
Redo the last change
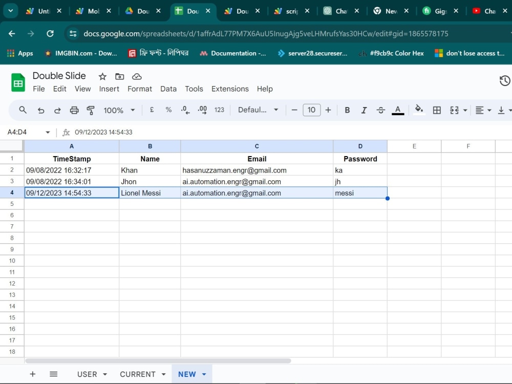tap(57, 110)
